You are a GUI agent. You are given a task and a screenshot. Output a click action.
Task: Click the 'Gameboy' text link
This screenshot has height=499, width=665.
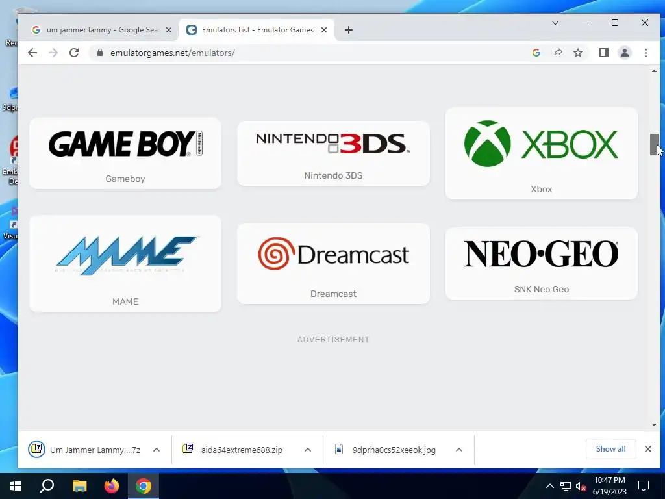coord(125,179)
